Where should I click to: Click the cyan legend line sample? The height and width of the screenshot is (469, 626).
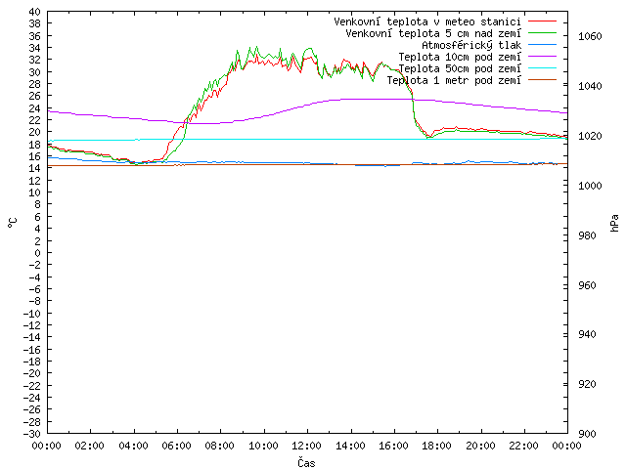point(542,68)
